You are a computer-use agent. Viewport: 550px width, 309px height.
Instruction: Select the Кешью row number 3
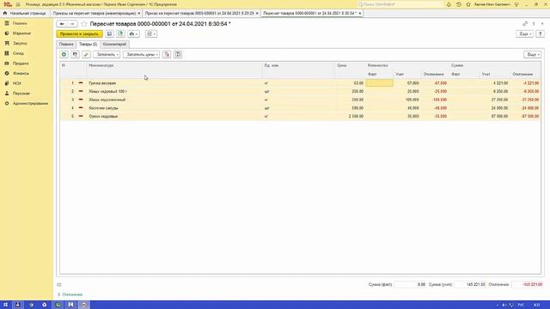[x=300, y=100]
